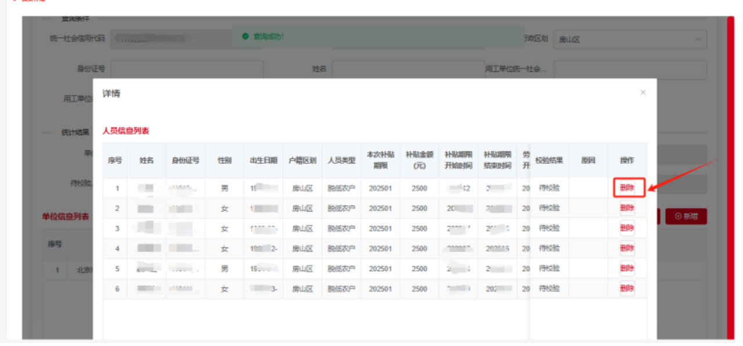743x346 pixels.
Task: Click the green success icon in 查询成功 notification
Action: (x=246, y=37)
